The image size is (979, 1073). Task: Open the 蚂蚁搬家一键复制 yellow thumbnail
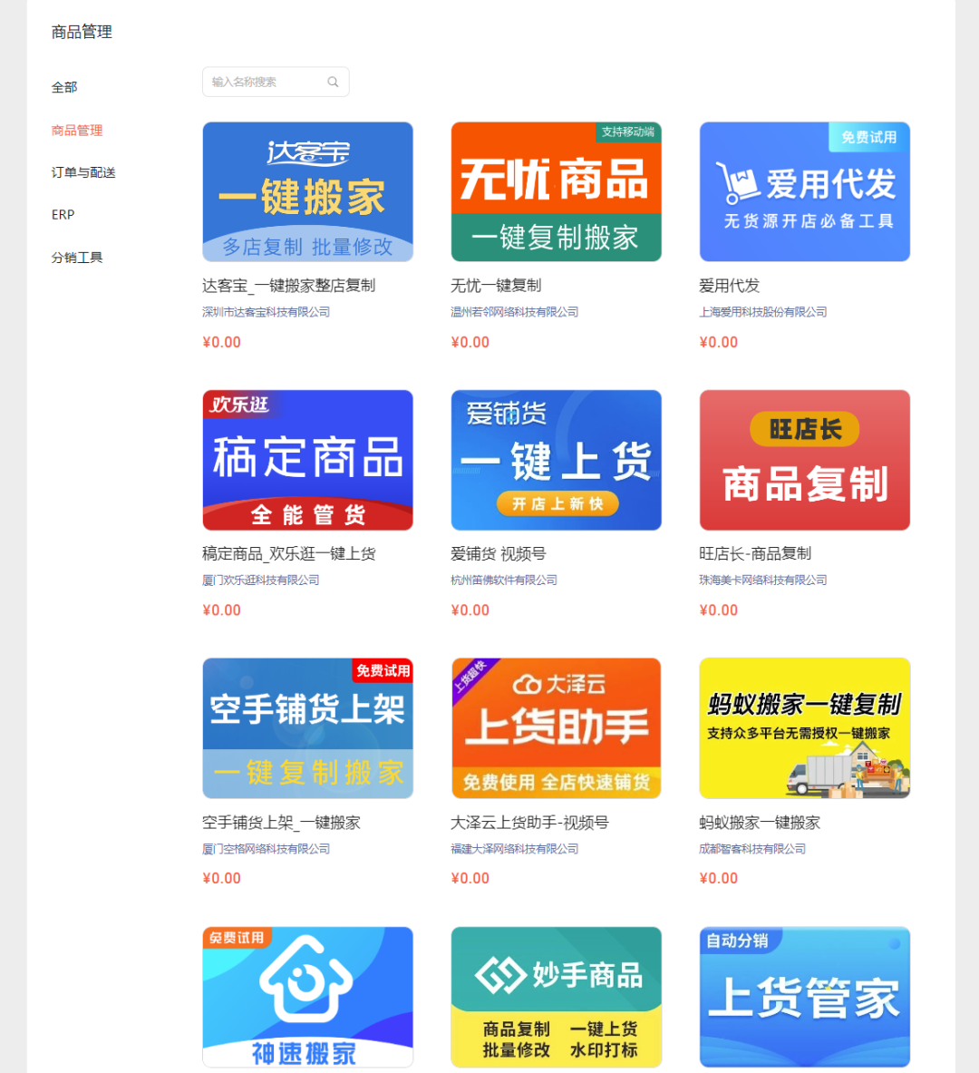(805, 728)
